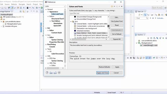Screen dimensions: 167x94
Task: Click the Forward arrow in Colors and Fonts header
Action: point(117,7)
